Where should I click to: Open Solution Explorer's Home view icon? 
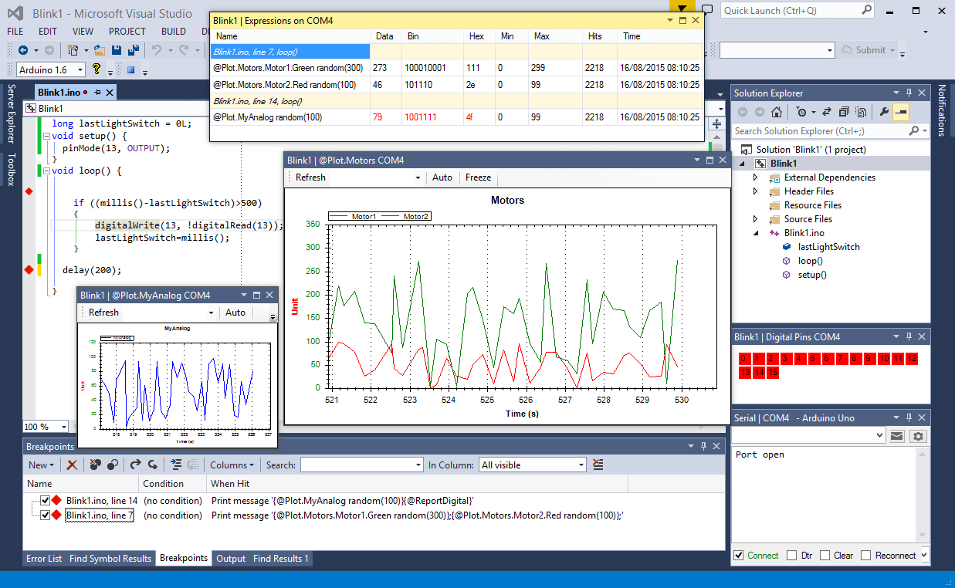tap(777, 111)
